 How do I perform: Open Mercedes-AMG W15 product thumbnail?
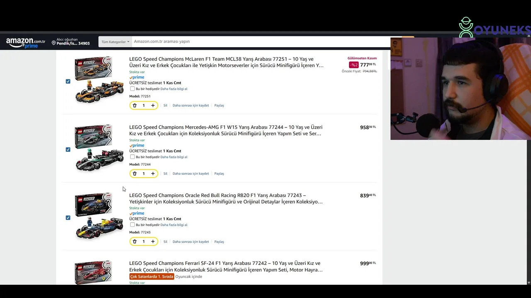click(x=99, y=148)
